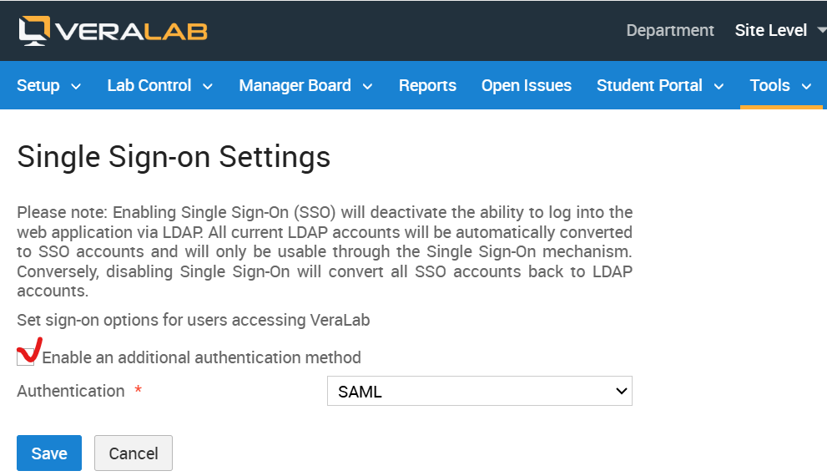Expand the Student Portal menu
The image size is (827, 476).
[x=660, y=85]
